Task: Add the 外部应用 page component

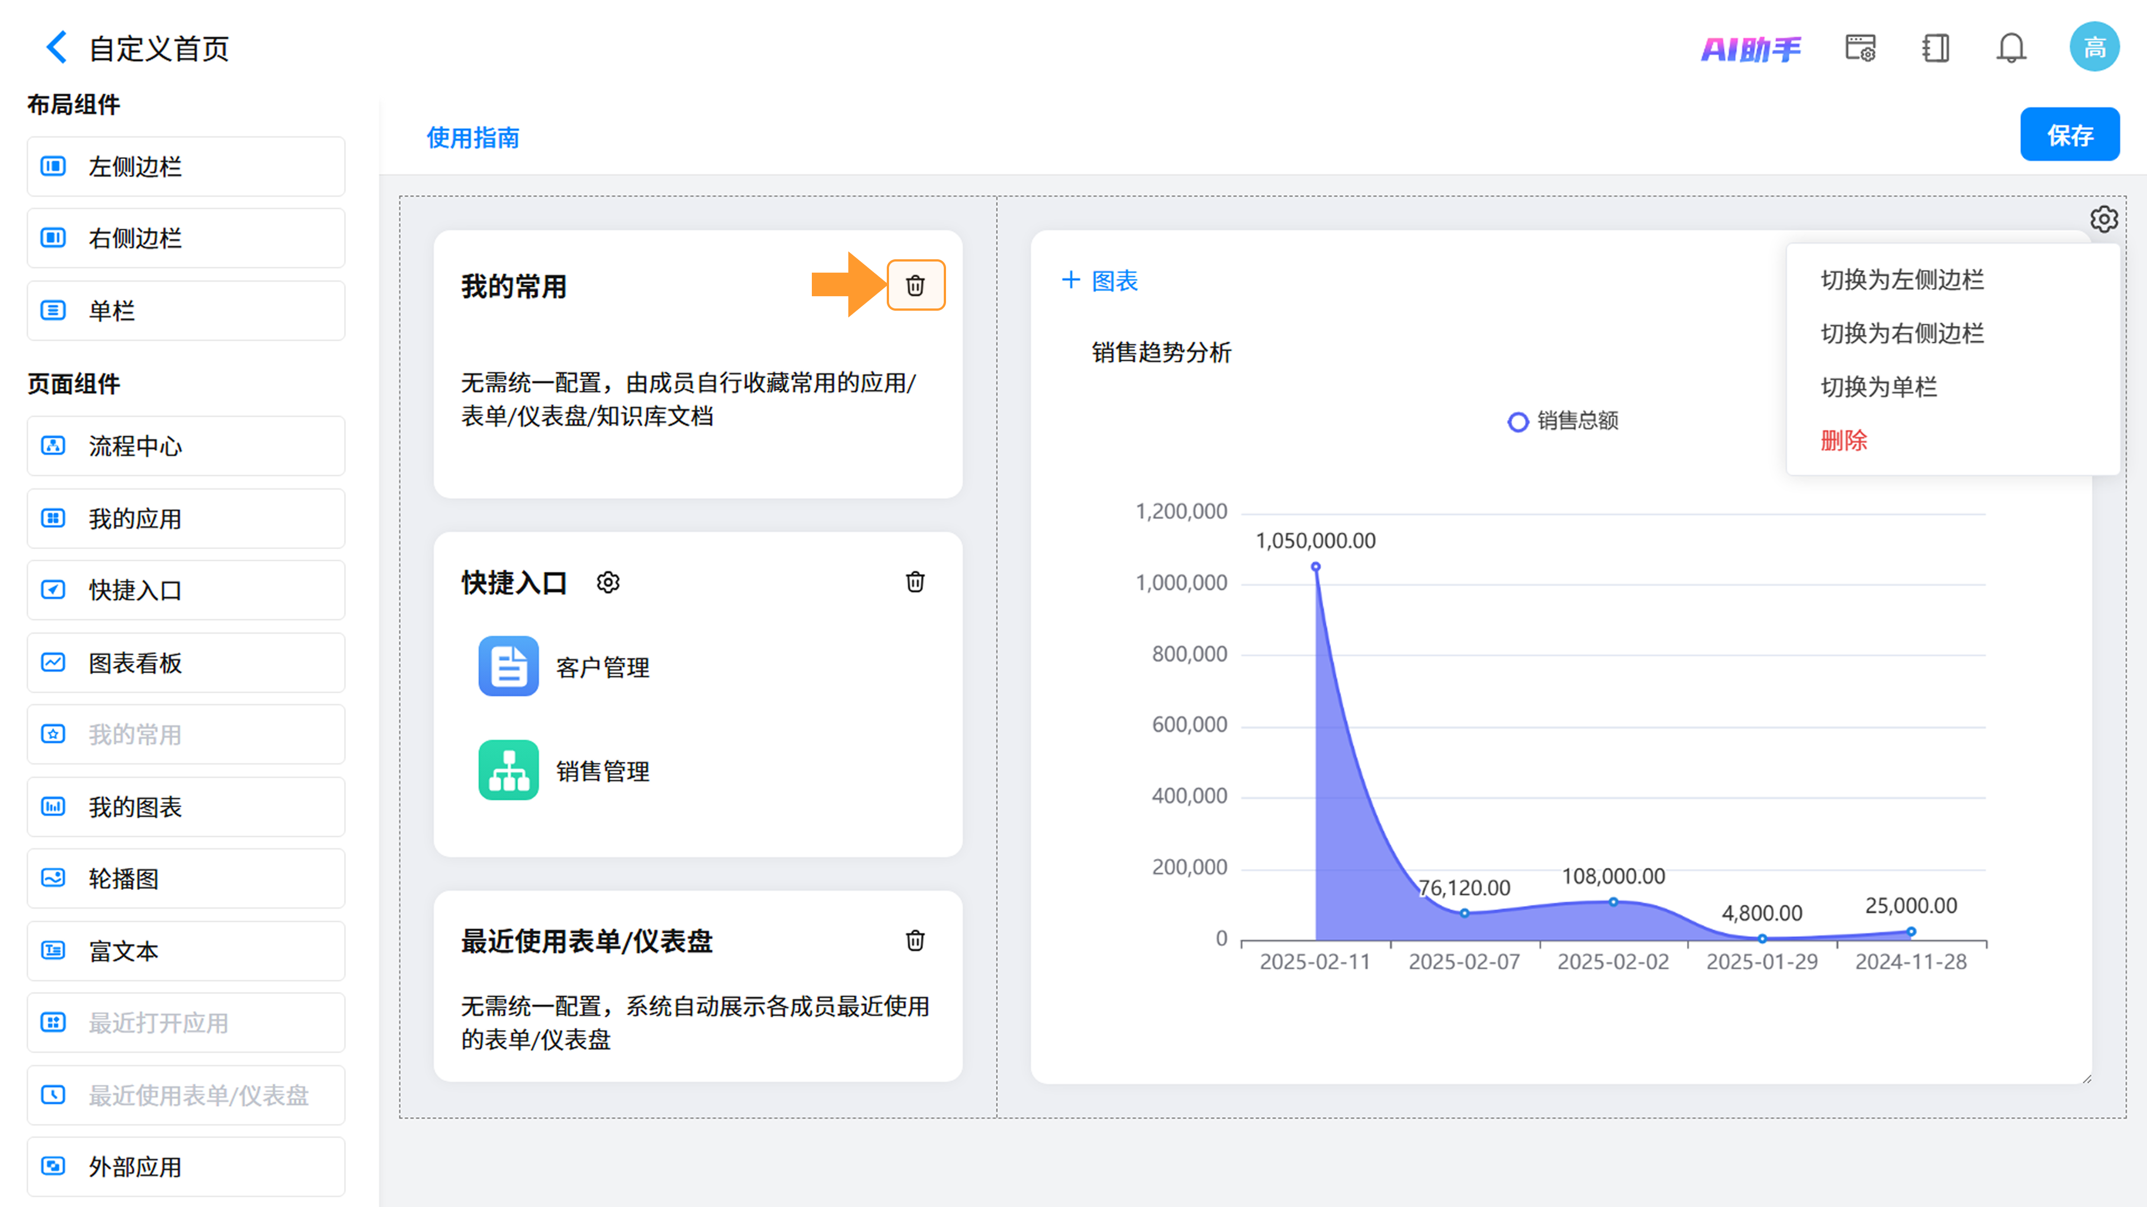Action: tap(186, 1166)
